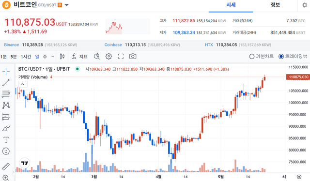Click the green market status dot
310x181 pixels.
click(x=77, y=69)
